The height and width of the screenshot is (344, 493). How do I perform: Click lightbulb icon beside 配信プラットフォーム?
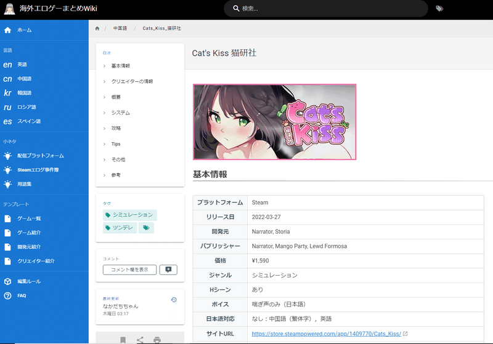click(x=7, y=156)
